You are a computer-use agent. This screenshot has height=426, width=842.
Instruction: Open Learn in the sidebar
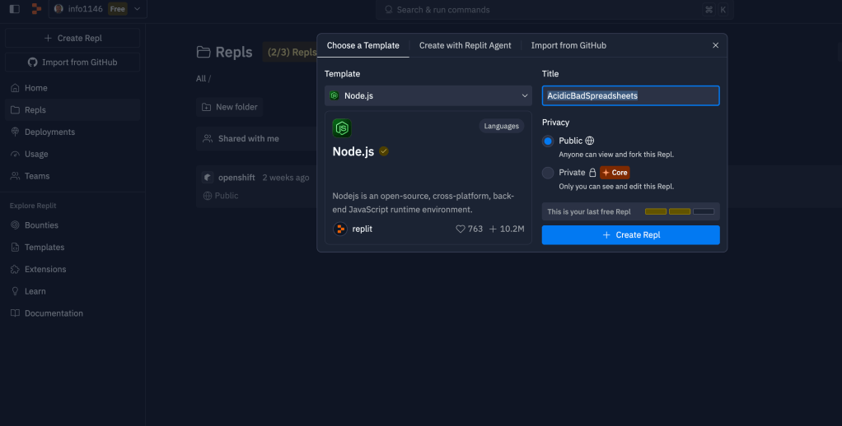(x=73, y=291)
